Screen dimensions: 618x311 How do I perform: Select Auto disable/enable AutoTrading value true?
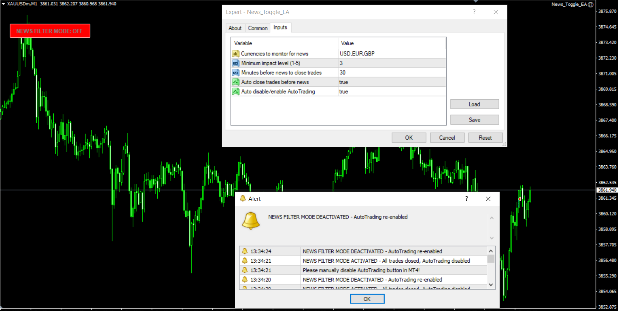[x=392, y=91]
